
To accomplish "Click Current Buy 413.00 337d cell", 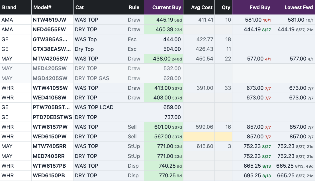I will point(163,88).
